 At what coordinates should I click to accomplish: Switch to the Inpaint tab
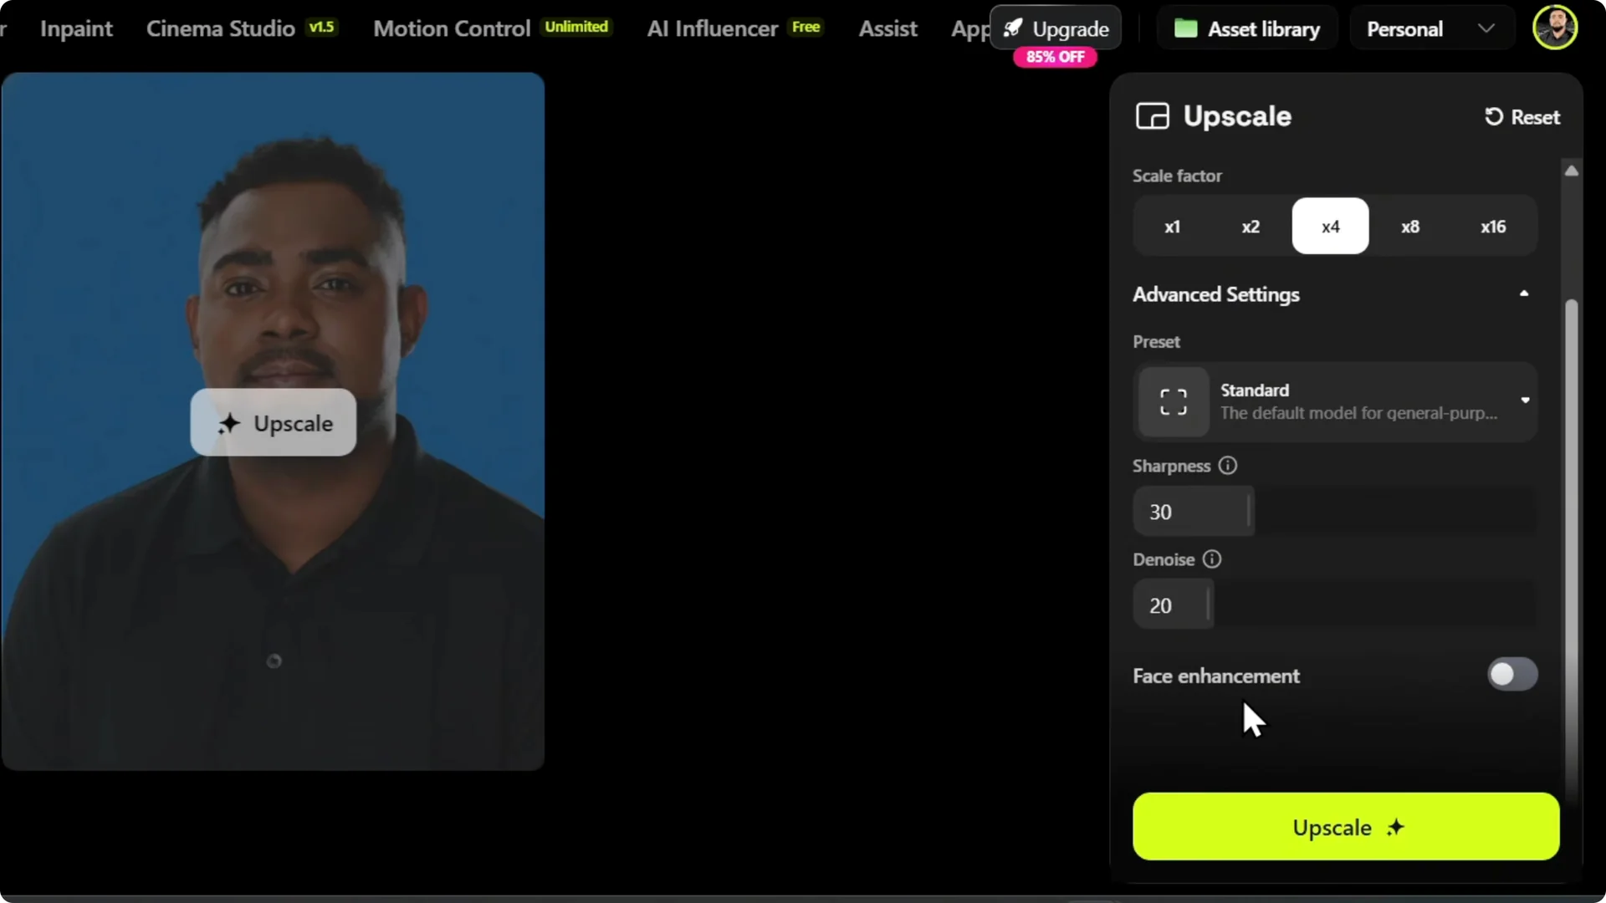click(x=75, y=28)
